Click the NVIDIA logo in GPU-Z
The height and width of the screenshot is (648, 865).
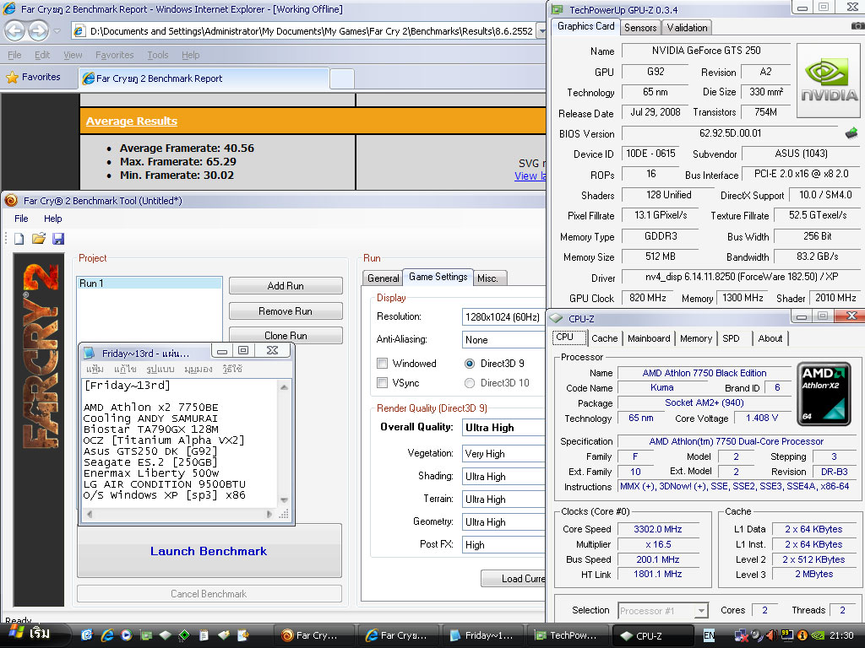829,82
